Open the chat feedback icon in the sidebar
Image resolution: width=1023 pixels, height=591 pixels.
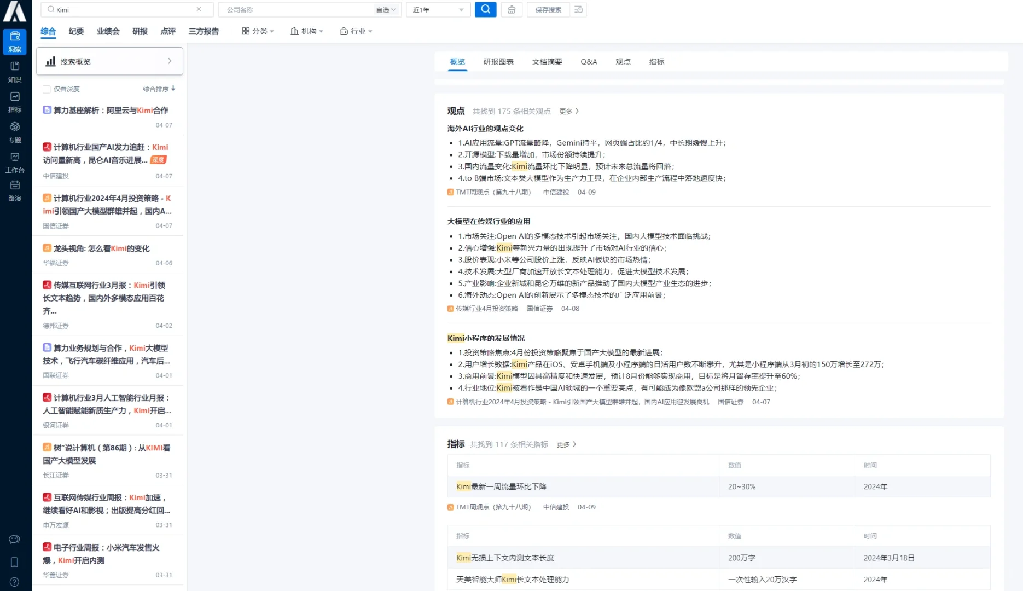coord(15,540)
